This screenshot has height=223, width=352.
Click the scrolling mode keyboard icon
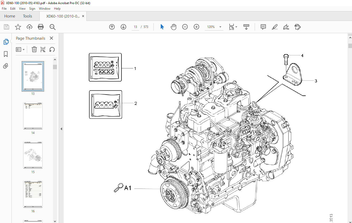[x=246, y=27]
